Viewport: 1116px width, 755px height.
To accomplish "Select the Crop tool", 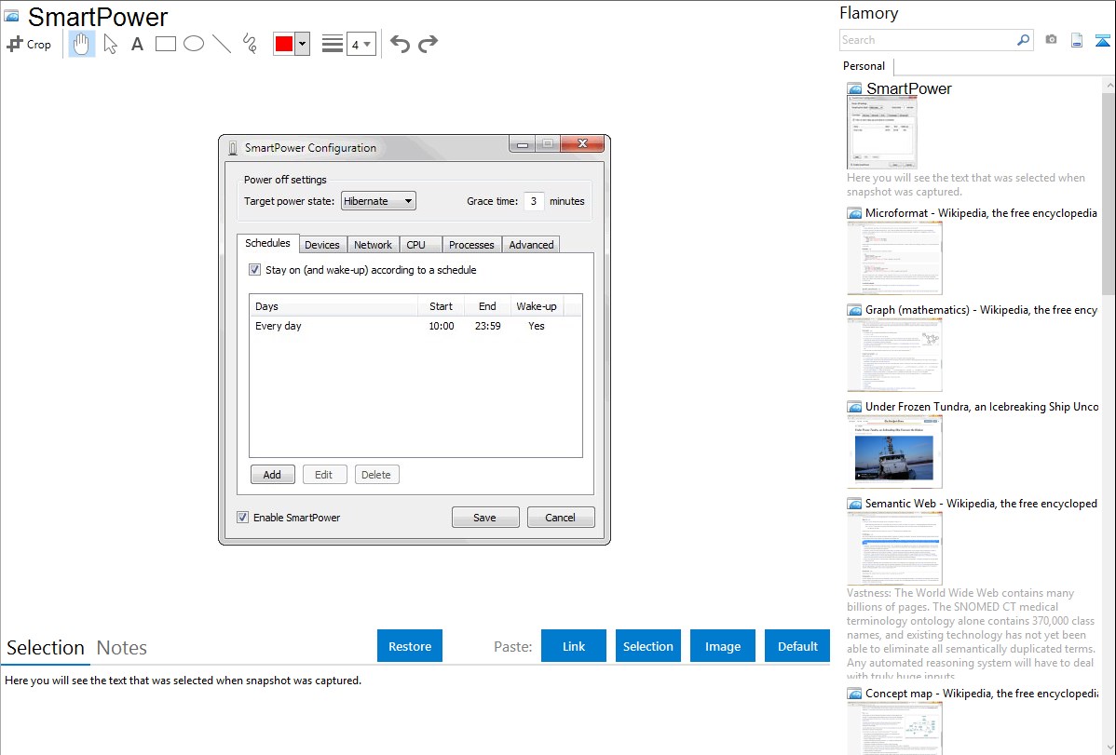I will 29,44.
